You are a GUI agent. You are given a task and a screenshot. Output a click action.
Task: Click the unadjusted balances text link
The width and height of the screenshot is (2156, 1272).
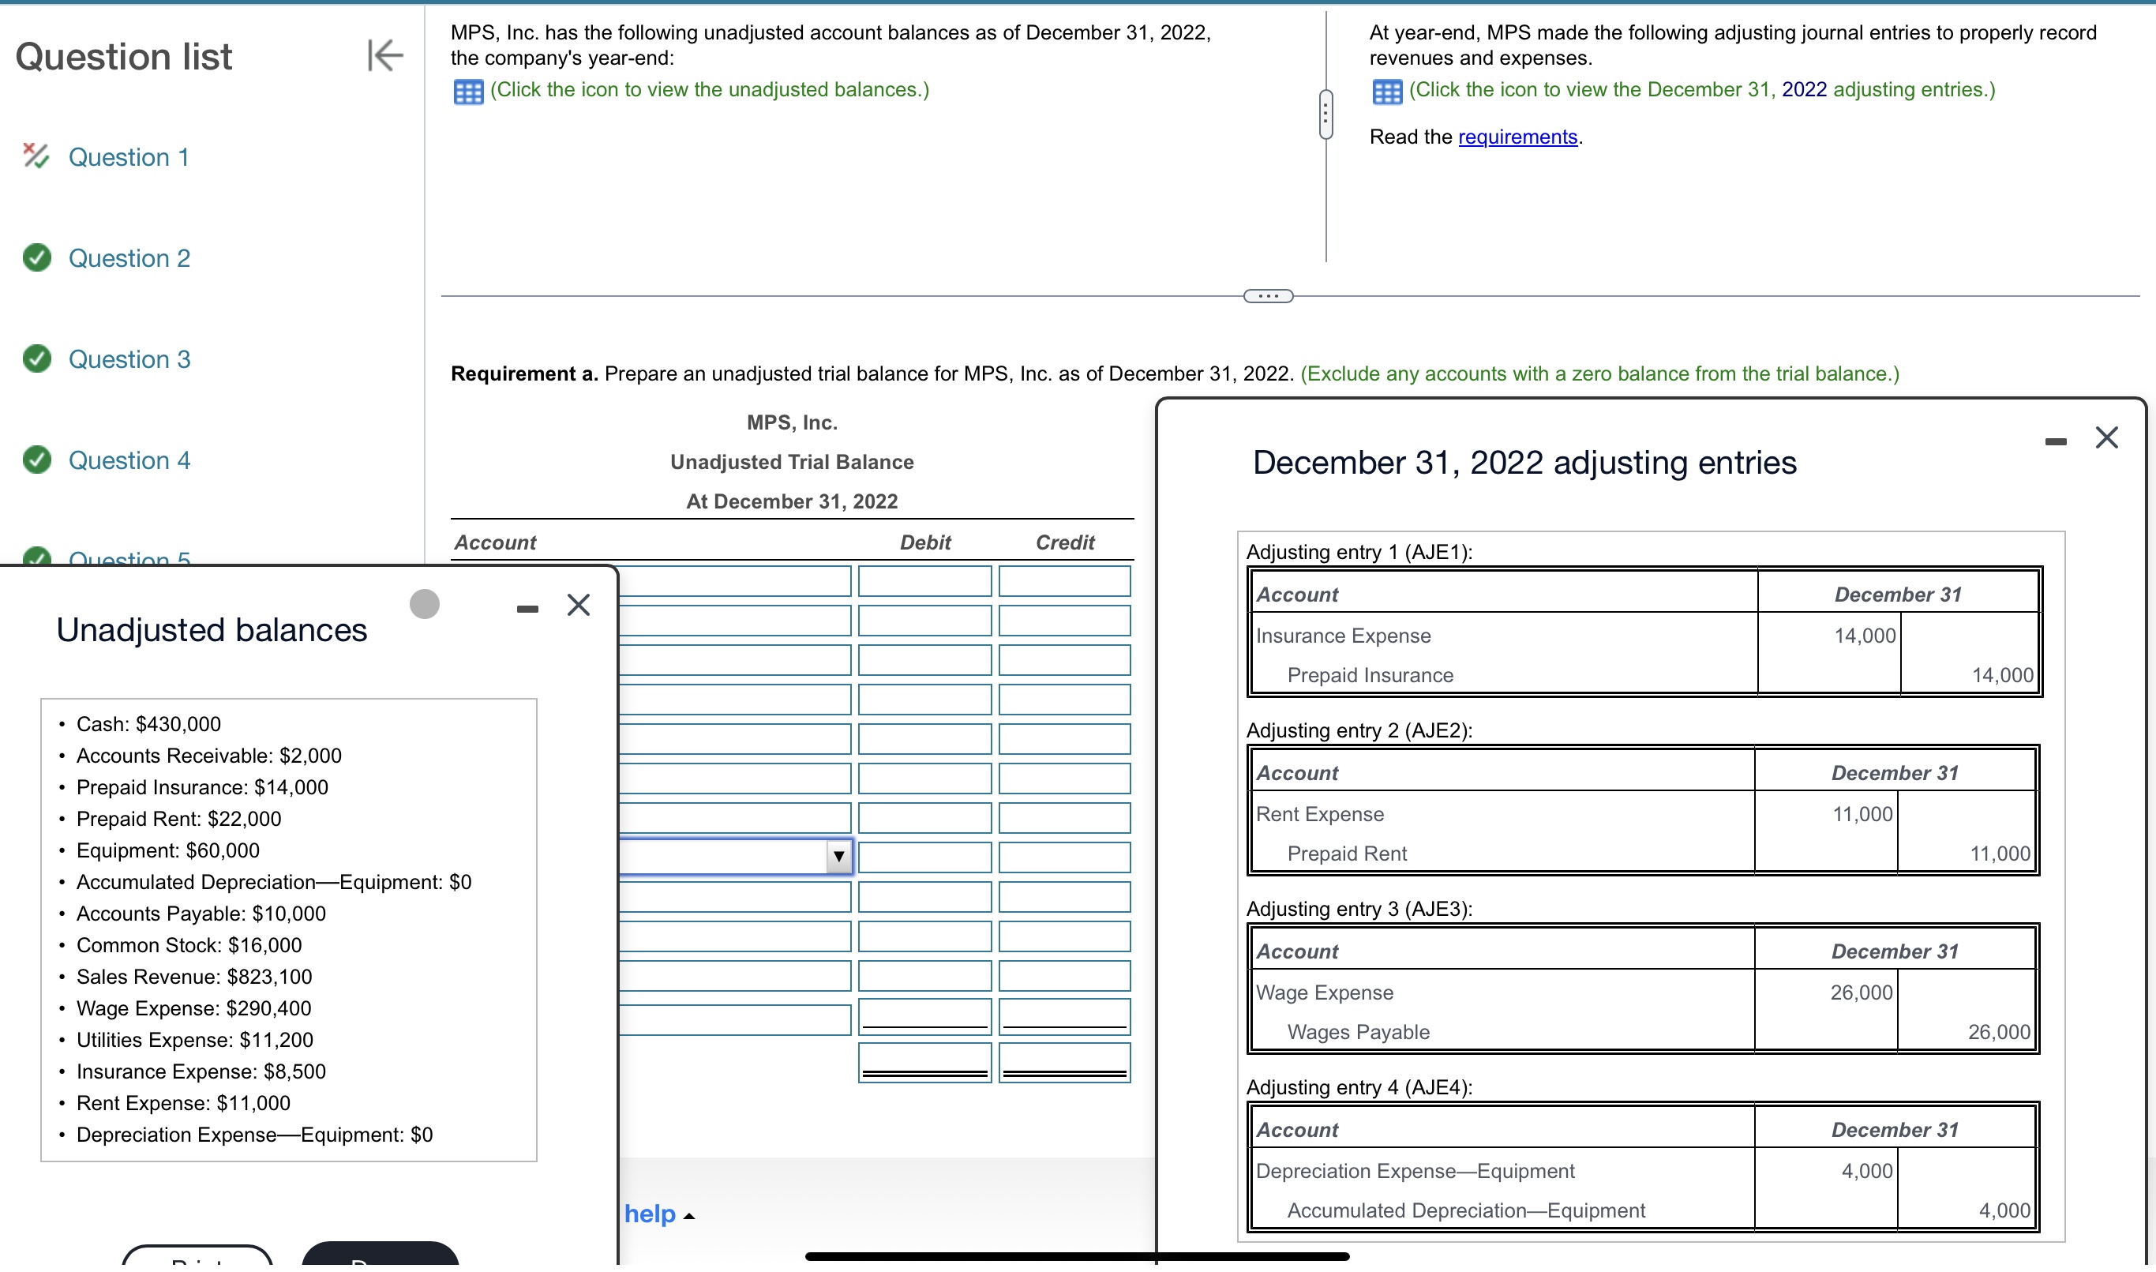tap(709, 90)
